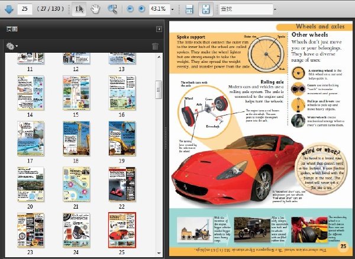Toggle fit one full page view
This screenshot has height=259, width=355.
pyautogui.click(x=206, y=9)
